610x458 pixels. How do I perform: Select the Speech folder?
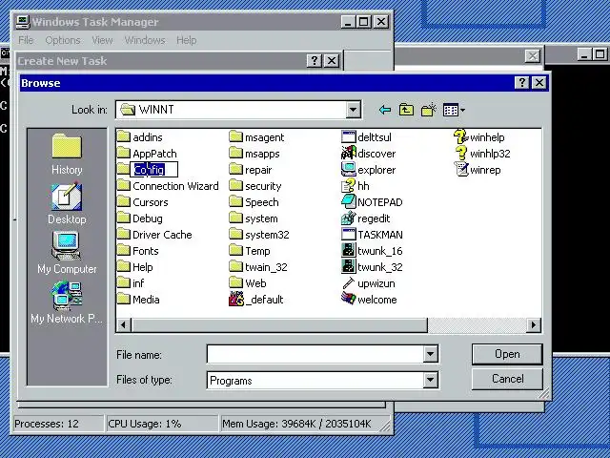254,202
